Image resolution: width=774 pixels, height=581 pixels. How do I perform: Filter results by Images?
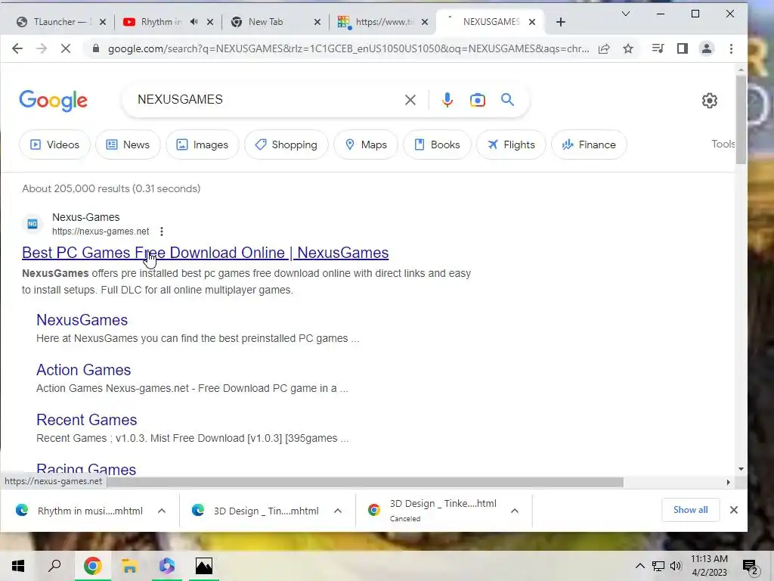[203, 144]
